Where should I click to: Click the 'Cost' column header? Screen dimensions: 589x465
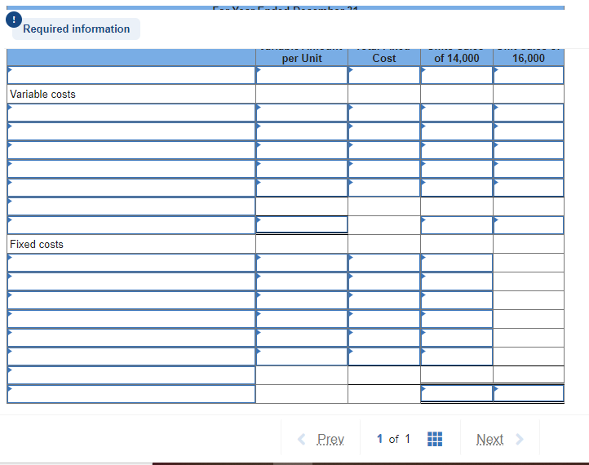click(384, 58)
